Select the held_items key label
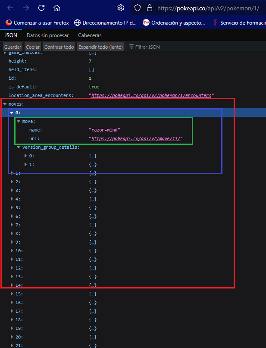This screenshot has height=348, width=266. click(23, 70)
